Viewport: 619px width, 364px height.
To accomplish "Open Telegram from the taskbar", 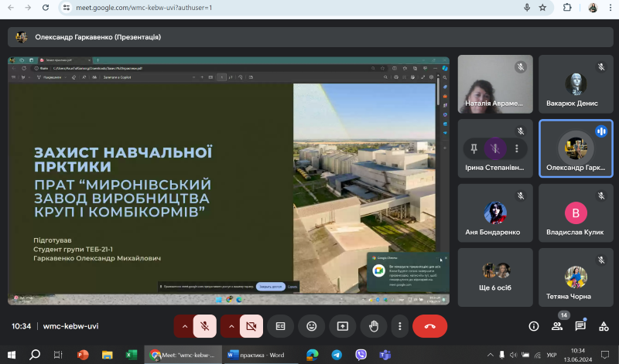I will (x=337, y=355).
